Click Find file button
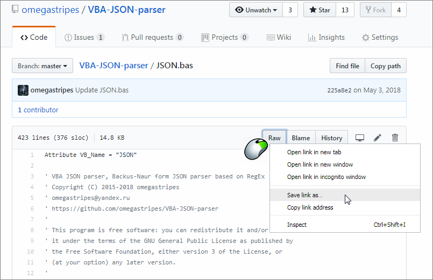This screenshot has height=280, width=433. 347,66
